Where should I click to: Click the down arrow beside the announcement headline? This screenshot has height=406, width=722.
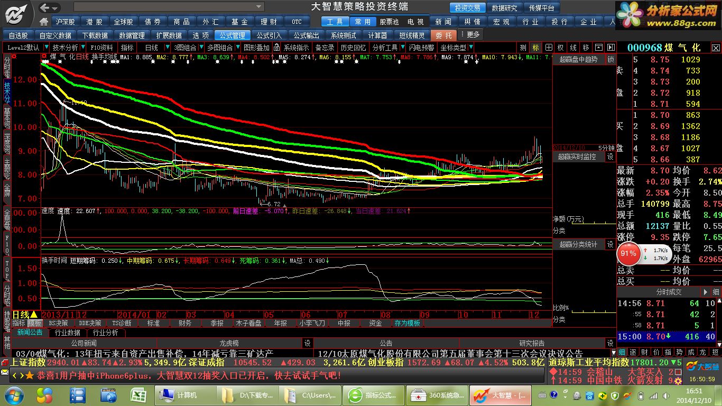(613, 353)
